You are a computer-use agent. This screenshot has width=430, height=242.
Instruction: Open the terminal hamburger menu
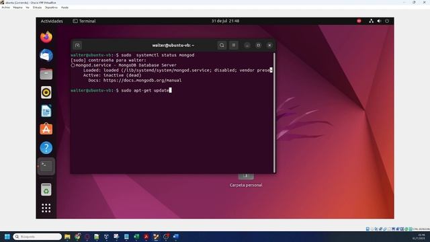[234, 45]
